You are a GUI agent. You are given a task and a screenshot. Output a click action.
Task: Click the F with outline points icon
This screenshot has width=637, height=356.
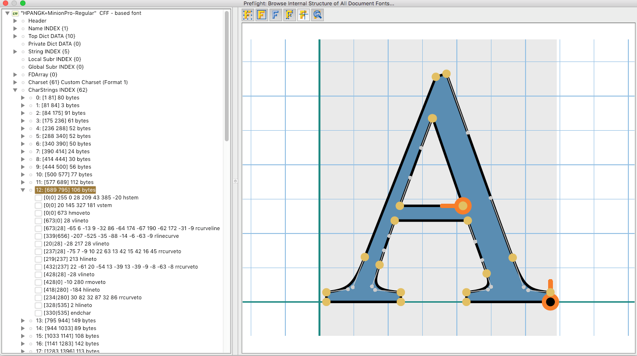tap(289, 15)
